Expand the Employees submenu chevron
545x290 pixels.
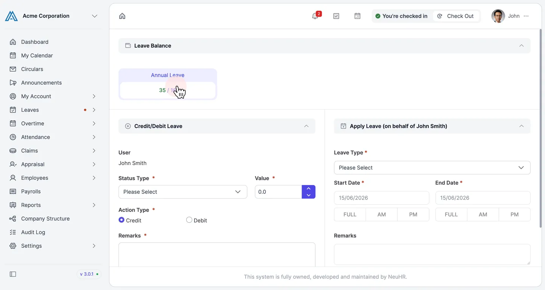click(94, 178)
